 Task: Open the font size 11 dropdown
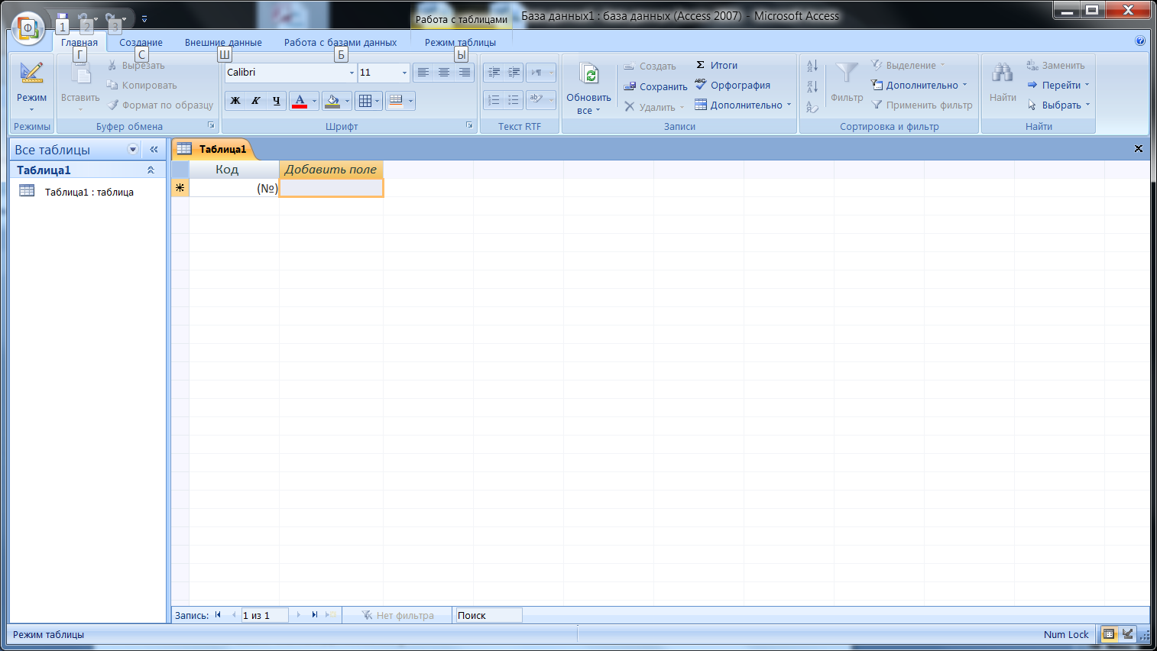coord(404,73)
